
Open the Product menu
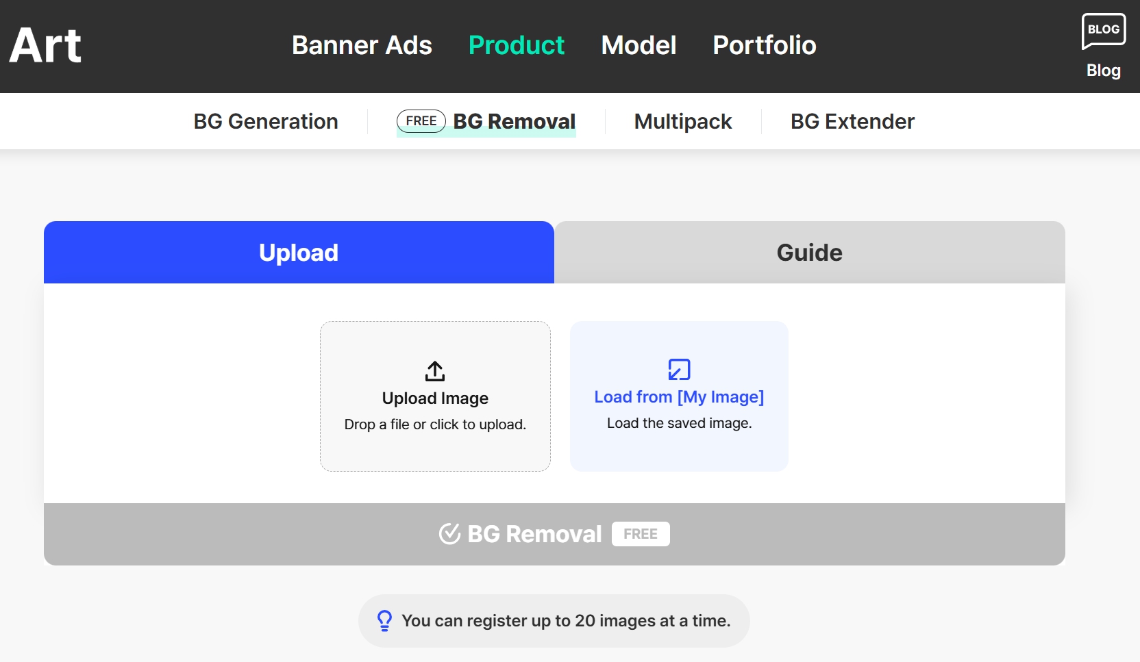517,45
